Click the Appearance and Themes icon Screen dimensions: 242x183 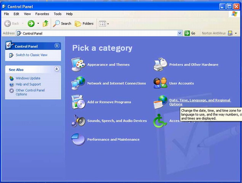(78, 65)
